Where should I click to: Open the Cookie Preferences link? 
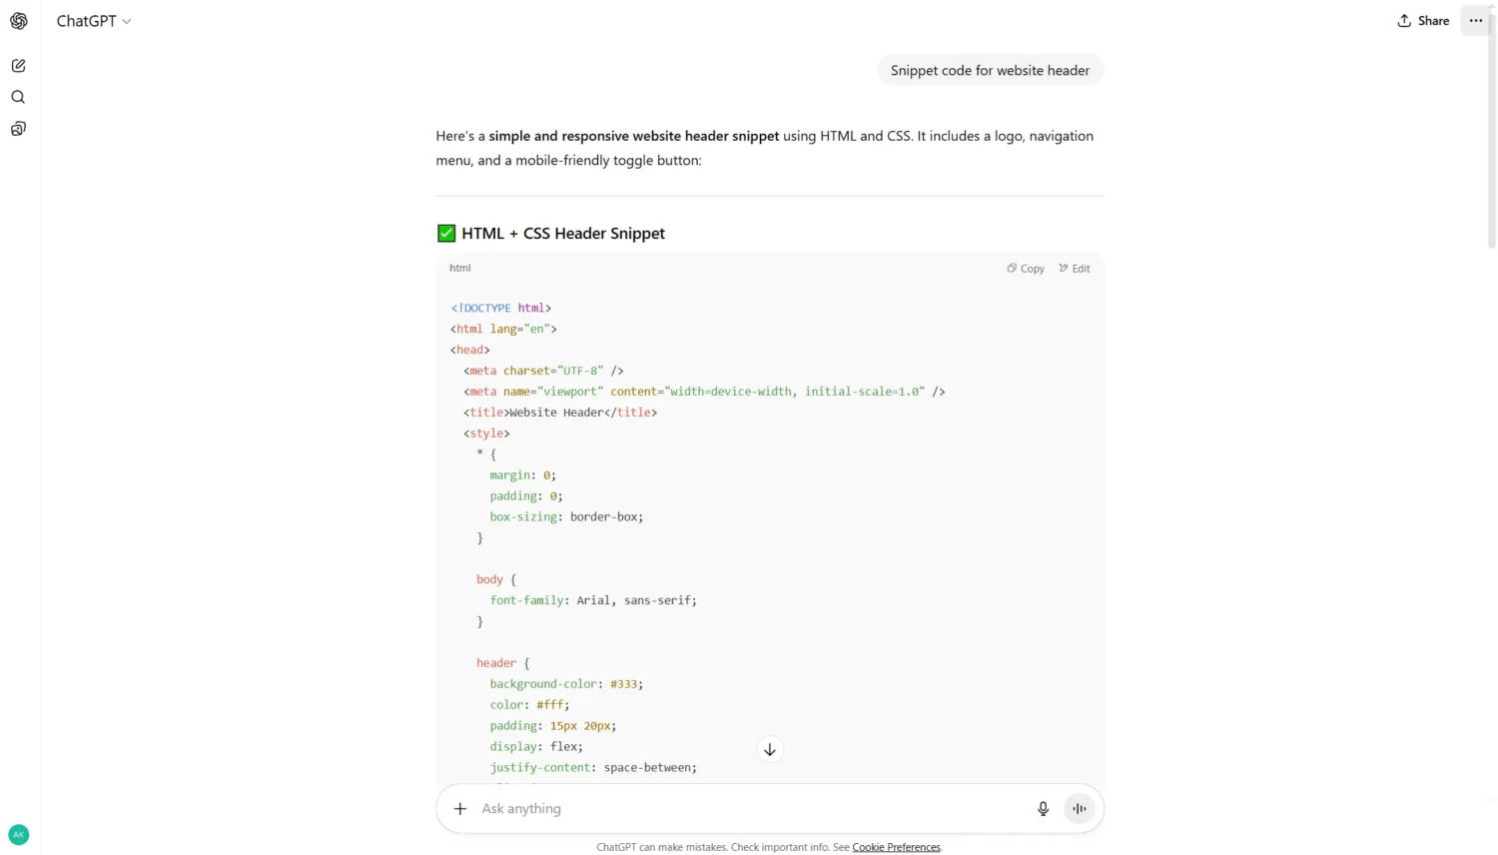(896, 846)
